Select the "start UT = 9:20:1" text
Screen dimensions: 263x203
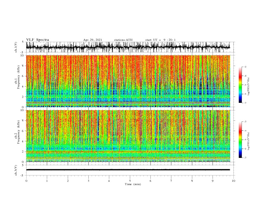click(x=160, y=40)
